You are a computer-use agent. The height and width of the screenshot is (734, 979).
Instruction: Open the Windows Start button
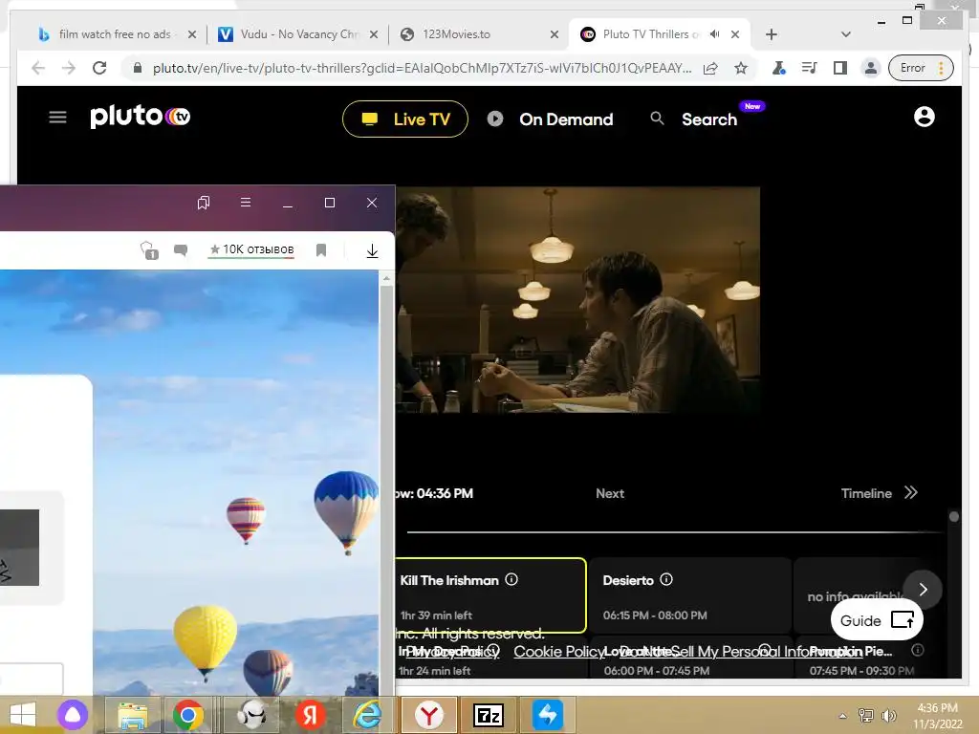click(23, 715)
